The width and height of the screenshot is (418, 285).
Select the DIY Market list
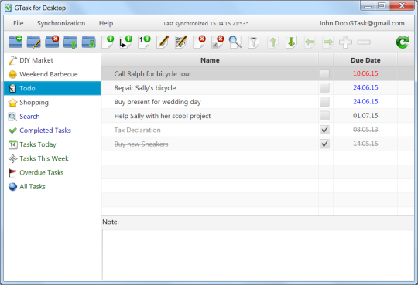(x=53, y=60)
